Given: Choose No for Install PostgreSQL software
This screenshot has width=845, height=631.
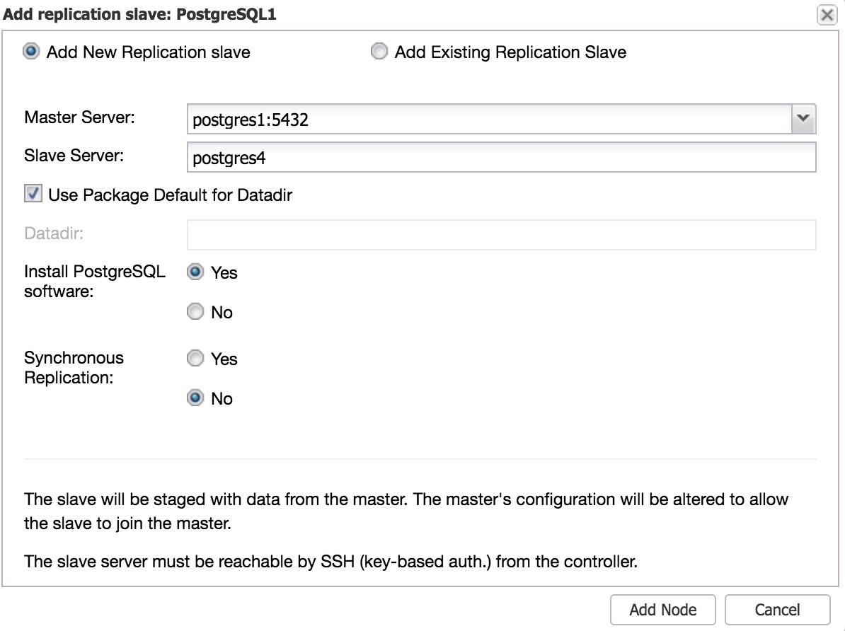Looking at the screenshot, I should pos(195,311).
